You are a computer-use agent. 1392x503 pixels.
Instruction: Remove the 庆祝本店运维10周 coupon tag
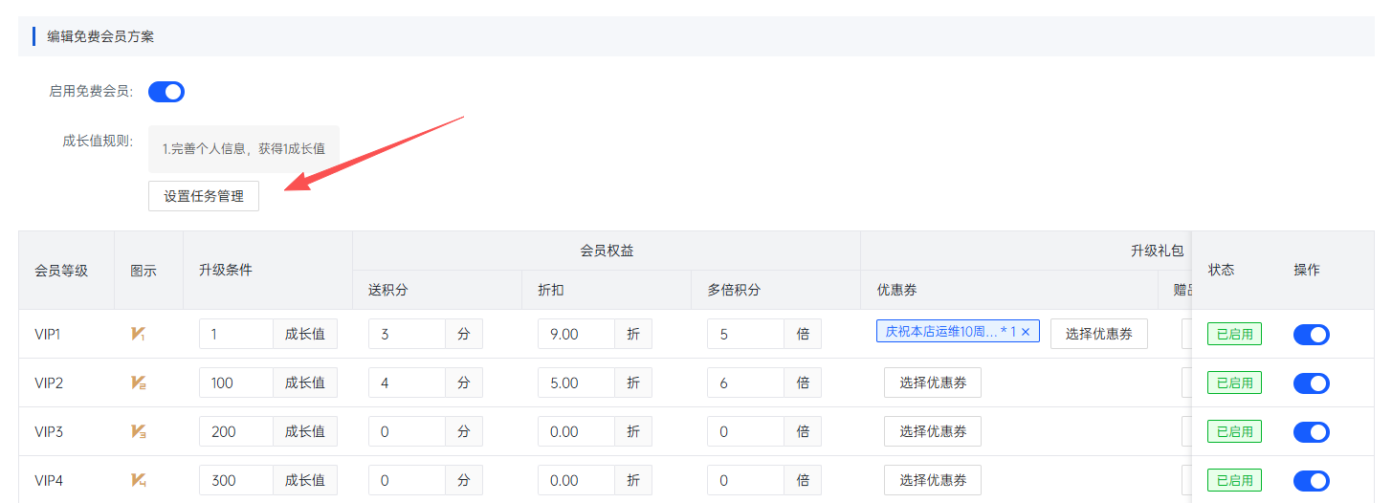point(1026,332)
